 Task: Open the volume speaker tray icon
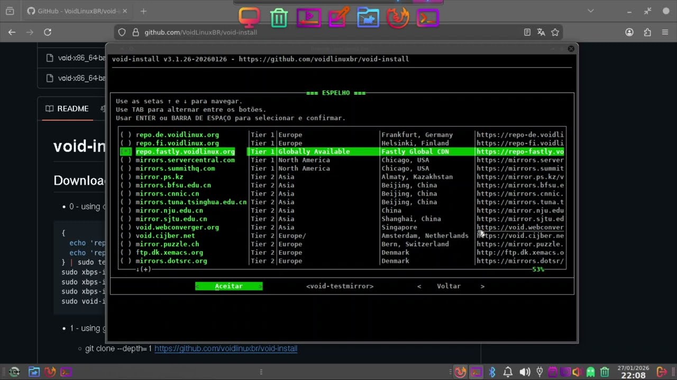[x=525, y=372]
